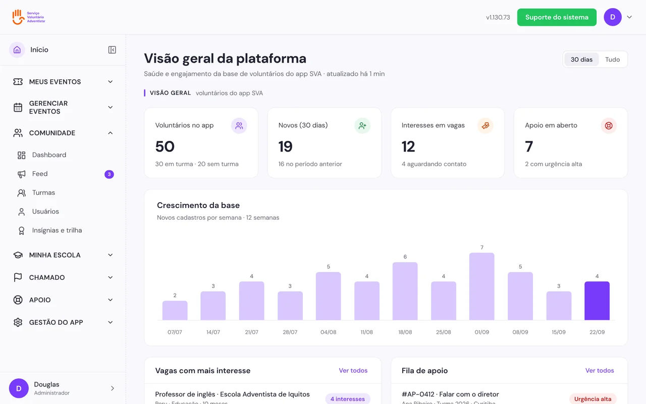Click the Apoio lifebuoy icon in sidebar
The image size is (646, 404).
click(18, 300)
